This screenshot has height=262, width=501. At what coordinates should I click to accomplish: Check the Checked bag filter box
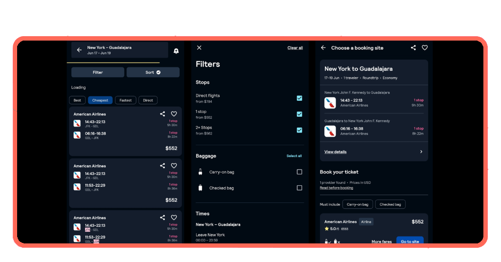(299, 188)
